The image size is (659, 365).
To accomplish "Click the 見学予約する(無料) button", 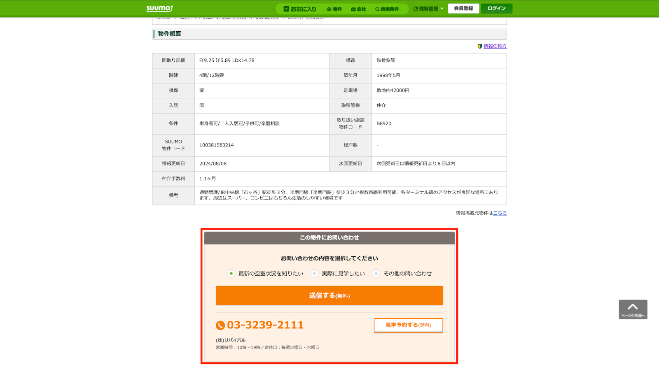I will click(409, 325).
